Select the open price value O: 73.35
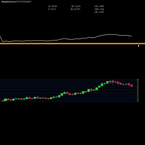 tap(52, 6)
